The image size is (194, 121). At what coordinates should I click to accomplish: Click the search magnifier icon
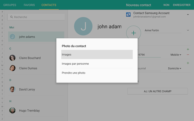coord(12,17)
